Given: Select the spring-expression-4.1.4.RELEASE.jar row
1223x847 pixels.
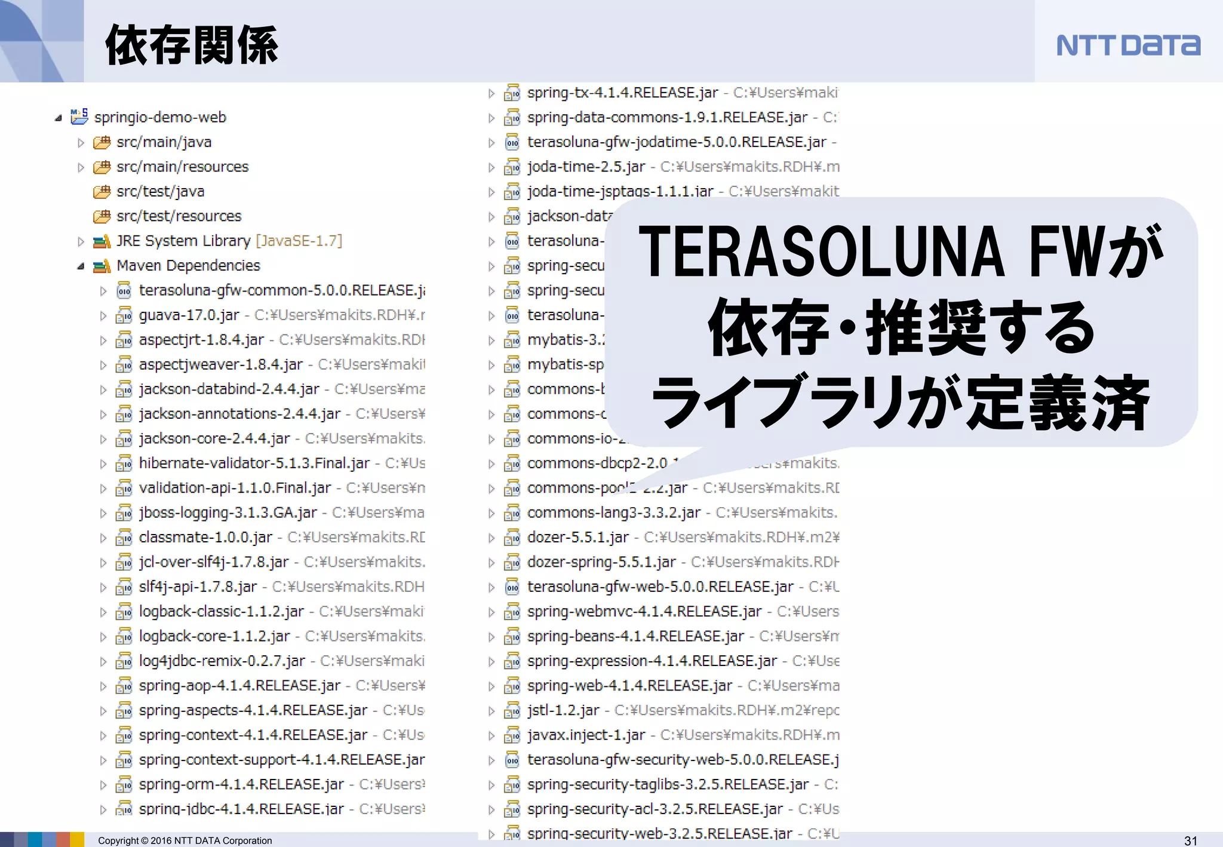Looking at the screenshot, I should pos(663,661).
